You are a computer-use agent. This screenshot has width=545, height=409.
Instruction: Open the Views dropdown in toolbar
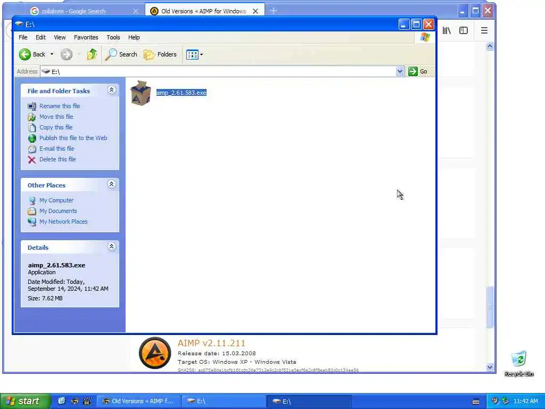click(194, 54)
